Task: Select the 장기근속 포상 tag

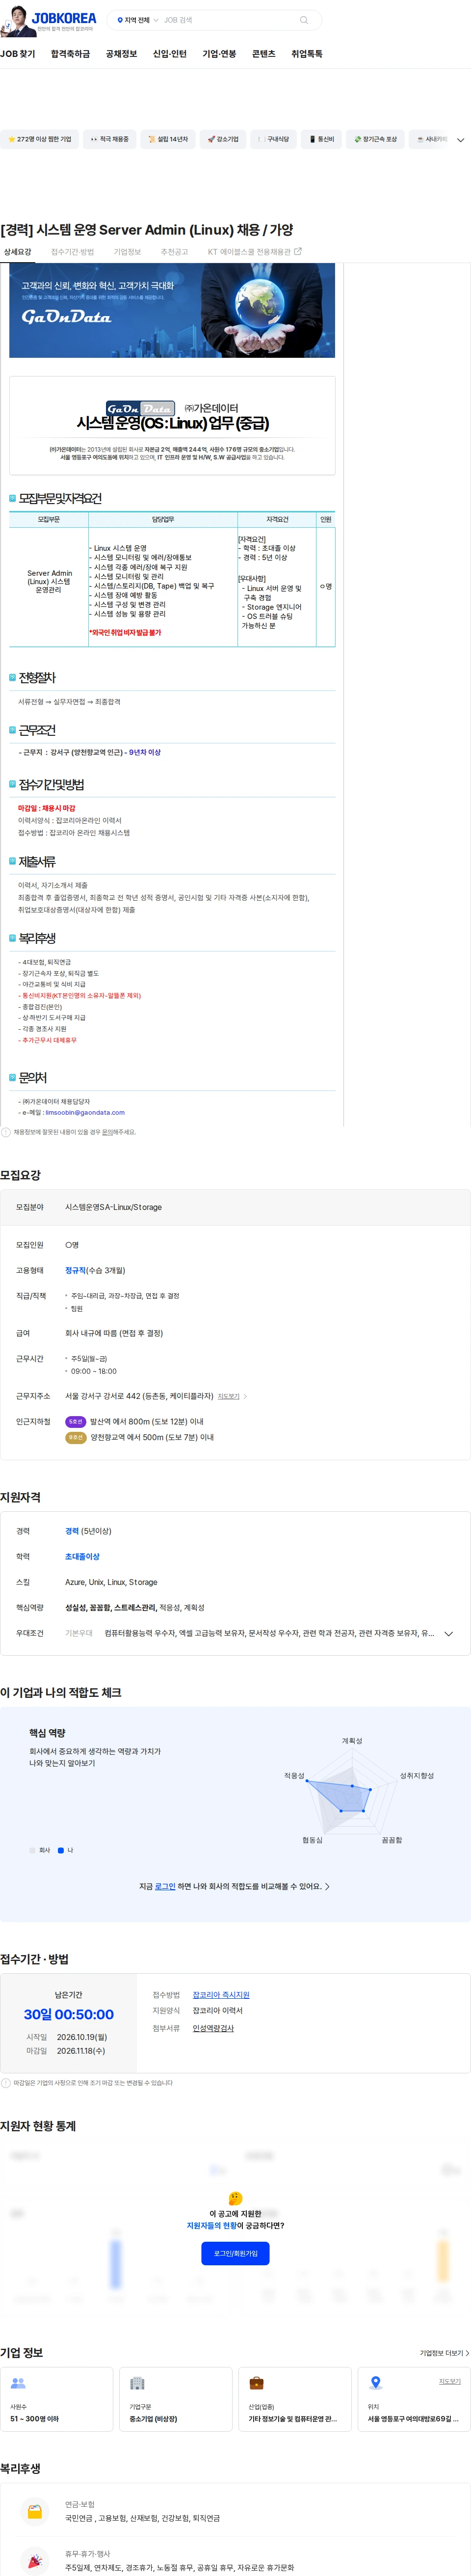Action: (x=375, y=139)
